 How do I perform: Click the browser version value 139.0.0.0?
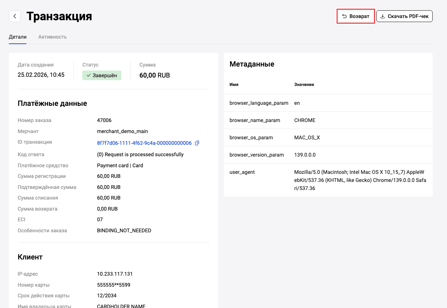305,155
